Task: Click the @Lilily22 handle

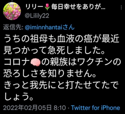Action: point(37,16)
